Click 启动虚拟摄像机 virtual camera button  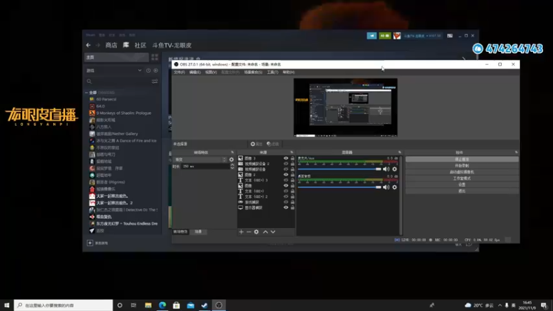(462, 172)
